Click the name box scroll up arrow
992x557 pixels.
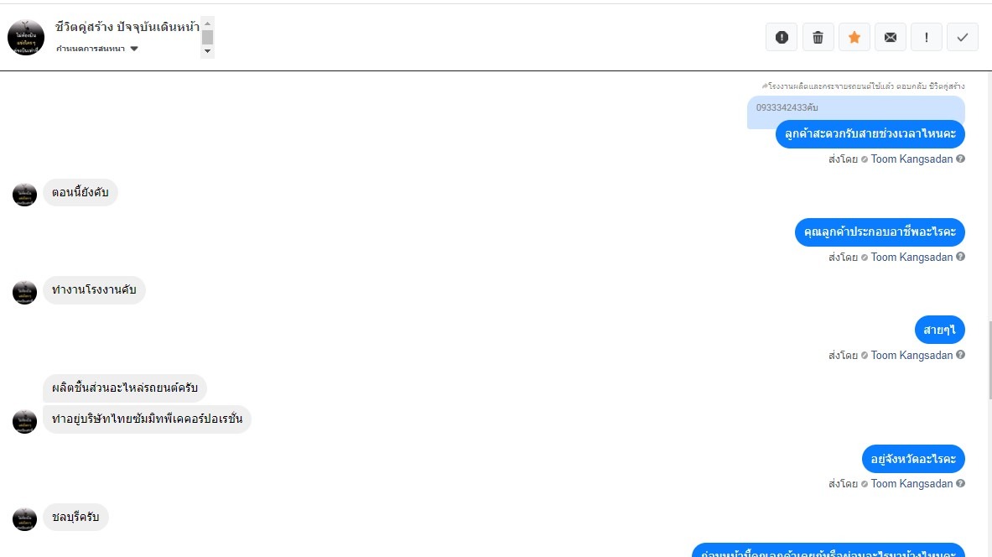(x=207, y=23)
